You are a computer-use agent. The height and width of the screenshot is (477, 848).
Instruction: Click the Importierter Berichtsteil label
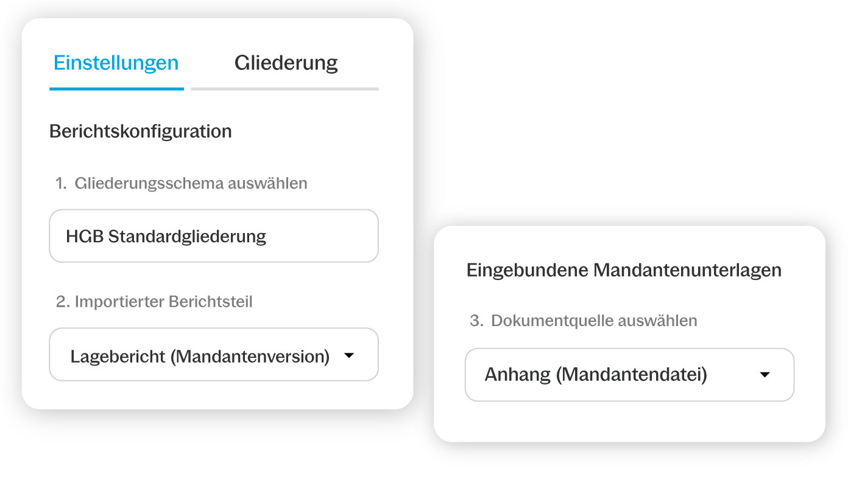[163, 302]
